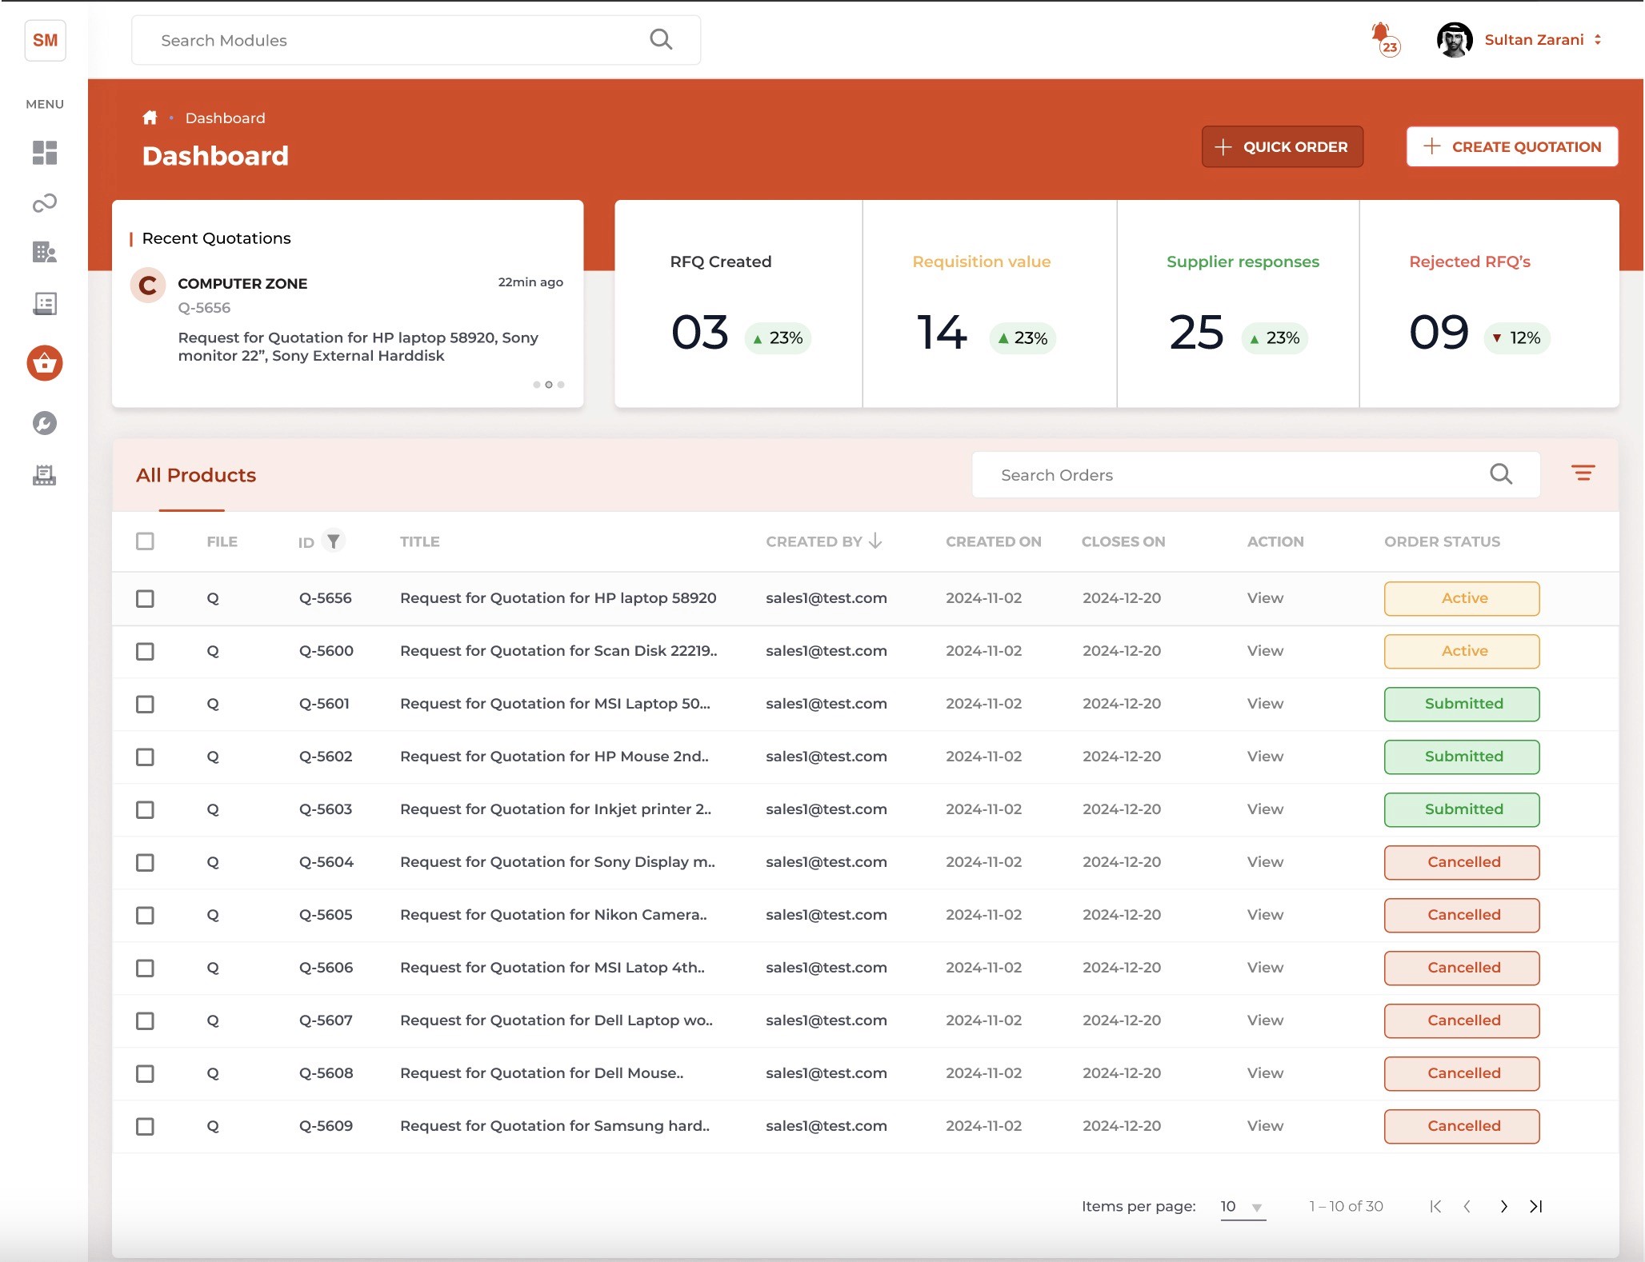Tick the select-all checkbox in table header
This screenshot has height=1262, width=1645.
[145, 541]
